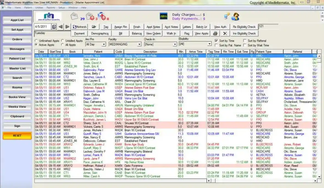Click the Master List sidebar button

click(x=17, y=68)
